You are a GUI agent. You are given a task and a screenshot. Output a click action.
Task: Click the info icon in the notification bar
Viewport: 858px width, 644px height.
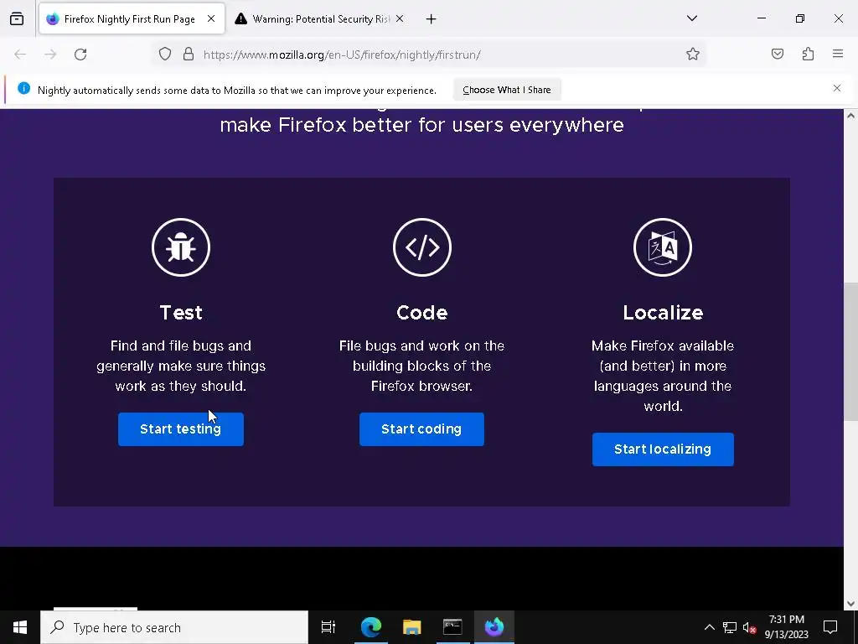click(24, 89)
